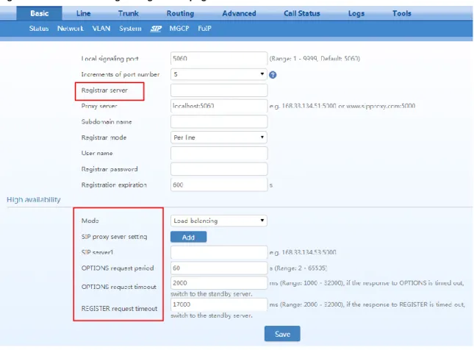Select the System submenu

pyautogui.click(x=130, y=29)
